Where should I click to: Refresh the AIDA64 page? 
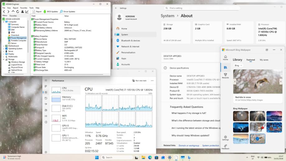click(x=17, y=12)
